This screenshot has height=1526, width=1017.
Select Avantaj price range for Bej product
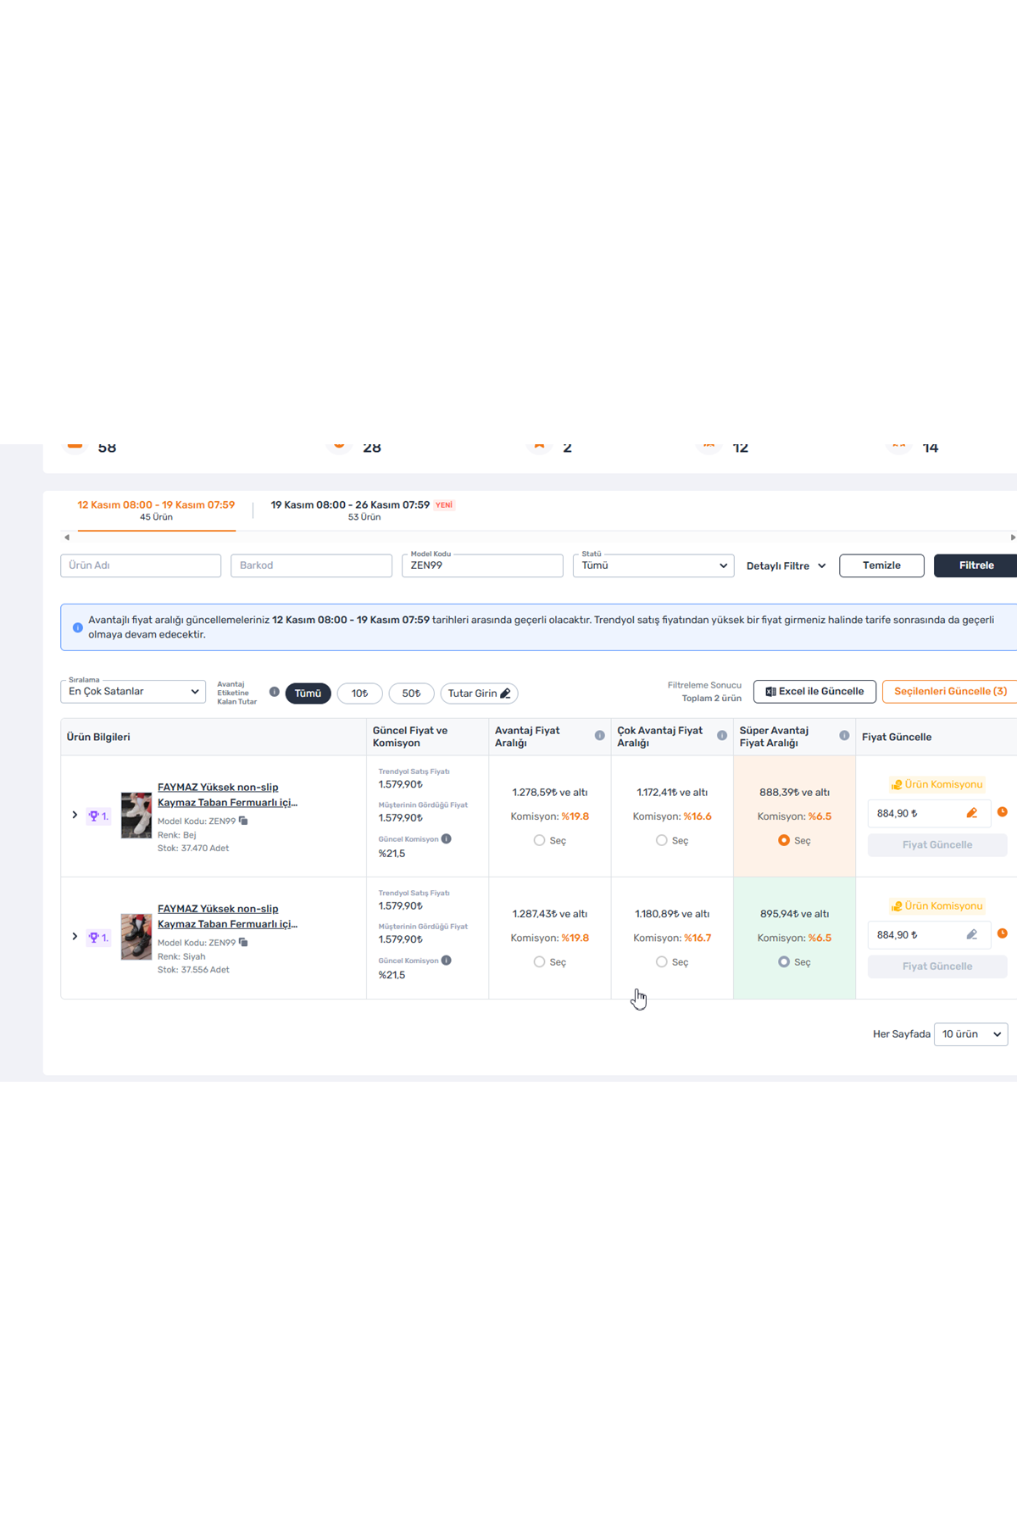tap(539, 840)
